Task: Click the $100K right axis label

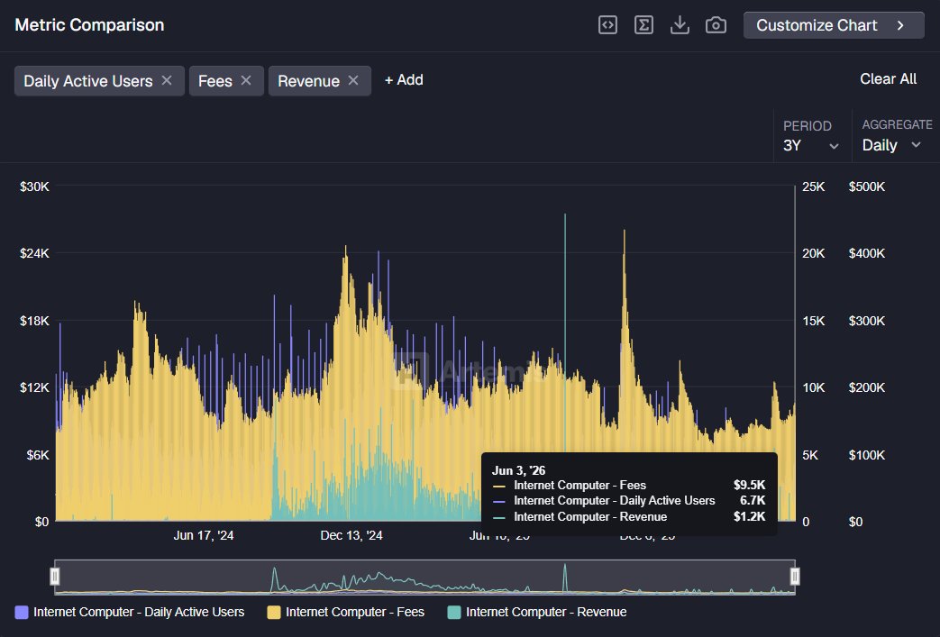Action: 867,455
